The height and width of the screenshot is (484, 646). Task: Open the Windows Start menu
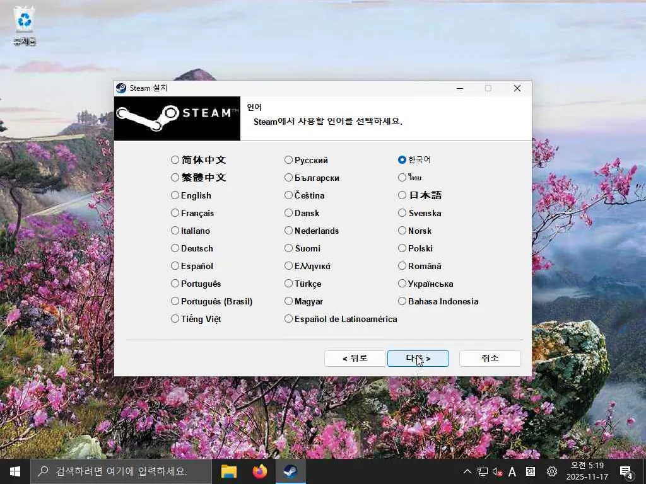(x=15, y=471)
